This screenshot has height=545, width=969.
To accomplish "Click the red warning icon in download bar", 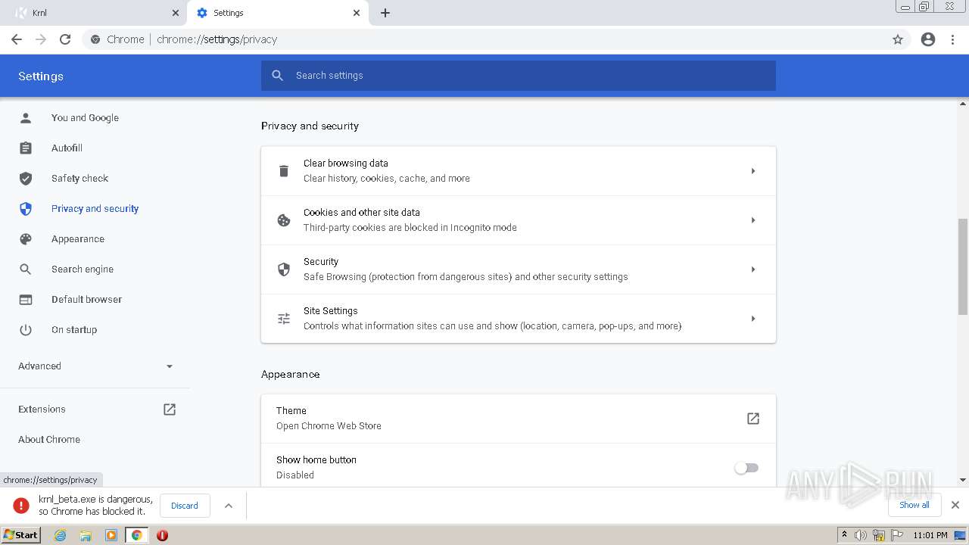I will 21,505.
